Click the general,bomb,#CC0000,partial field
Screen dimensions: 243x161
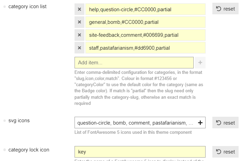(145, 22)
